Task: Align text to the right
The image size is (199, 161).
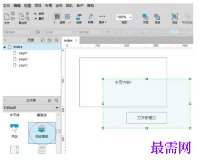Action: click(x=181, y=32)
